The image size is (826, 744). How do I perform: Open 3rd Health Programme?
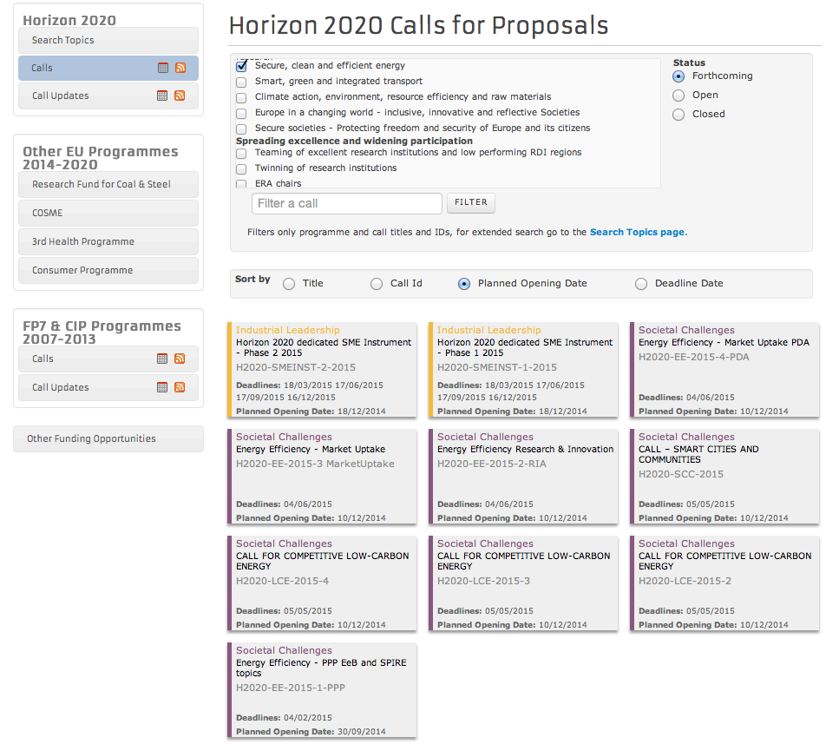pyautogui.click(x=108, y=241)
